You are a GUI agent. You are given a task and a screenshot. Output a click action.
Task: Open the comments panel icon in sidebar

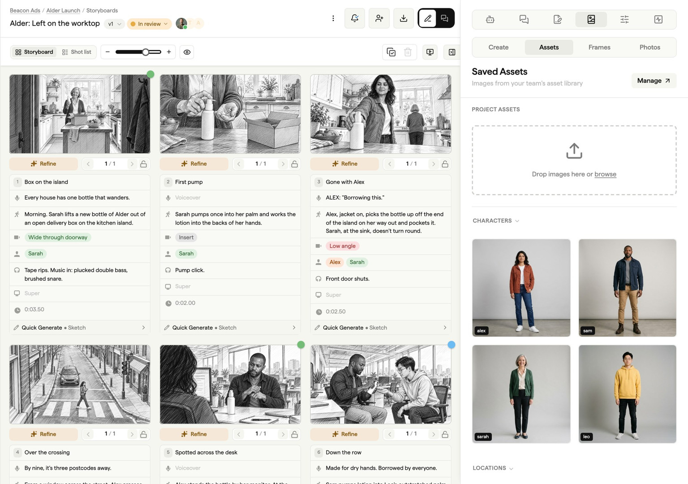click(x=524, y=19)
